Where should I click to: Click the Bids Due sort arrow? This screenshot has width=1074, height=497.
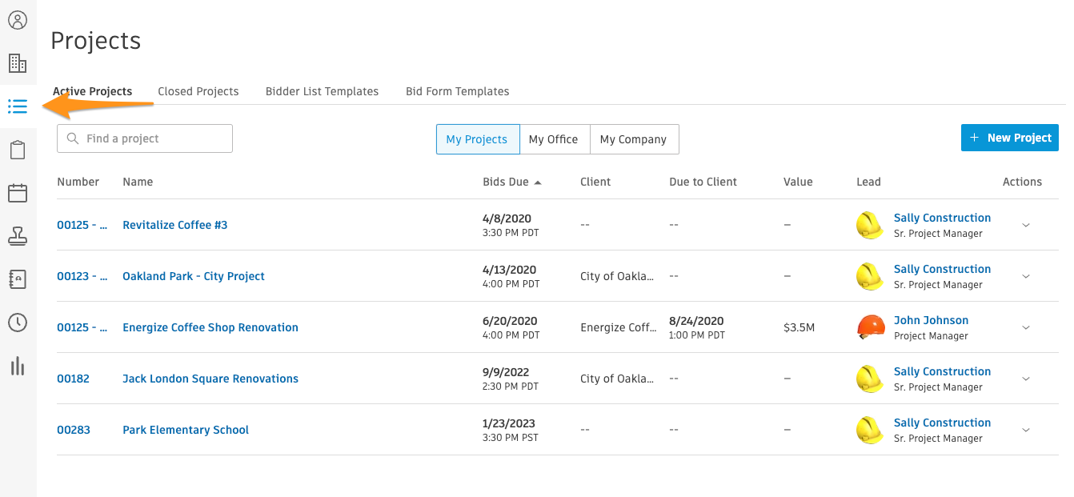(x=538, y=182)
